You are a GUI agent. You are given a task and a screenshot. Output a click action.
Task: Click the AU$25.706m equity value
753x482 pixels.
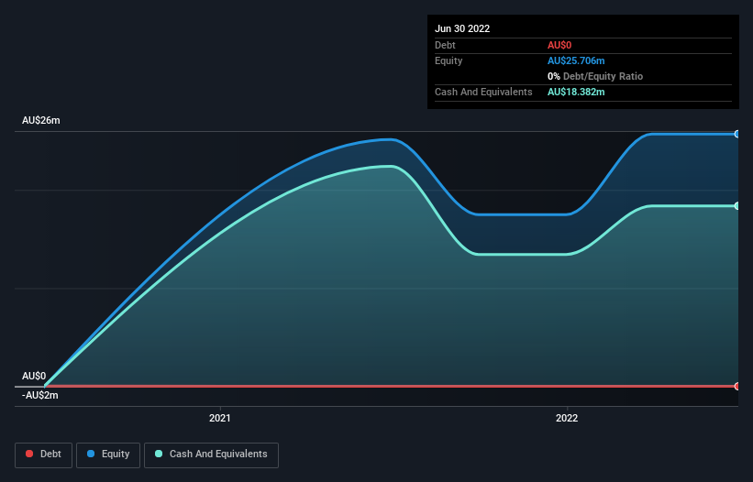[x=576, y=60]
